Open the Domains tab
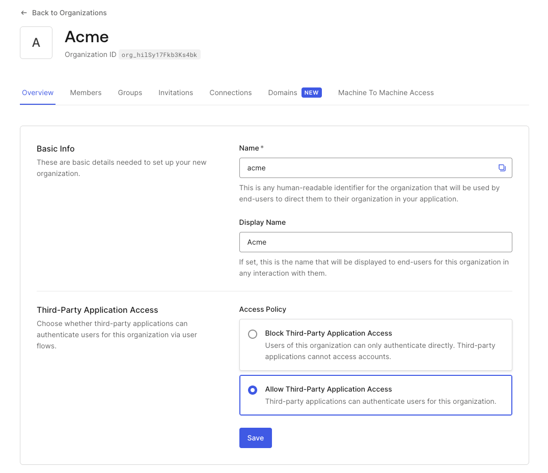 click(x=282, y=93)
